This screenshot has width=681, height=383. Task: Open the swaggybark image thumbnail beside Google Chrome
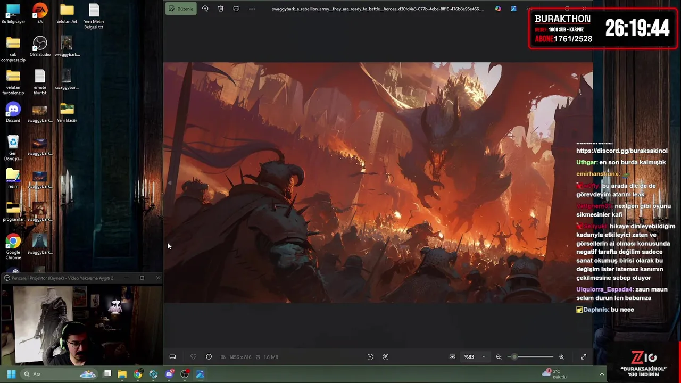click(x=40, y=245)
